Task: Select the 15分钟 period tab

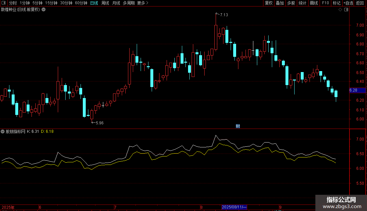Action: click(51, 3)
